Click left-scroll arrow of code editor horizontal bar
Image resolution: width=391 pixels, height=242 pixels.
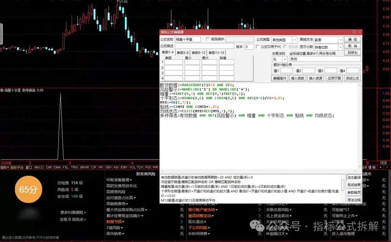click(163, 171)
